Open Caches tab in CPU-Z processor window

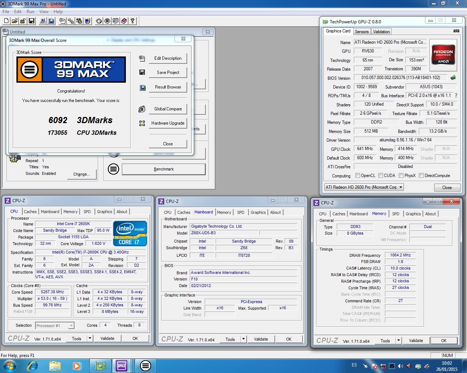point(30,212)
